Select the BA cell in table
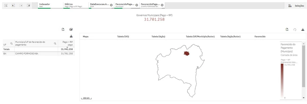This screenshot has height=104, width=307. click(x=8, y=54)
